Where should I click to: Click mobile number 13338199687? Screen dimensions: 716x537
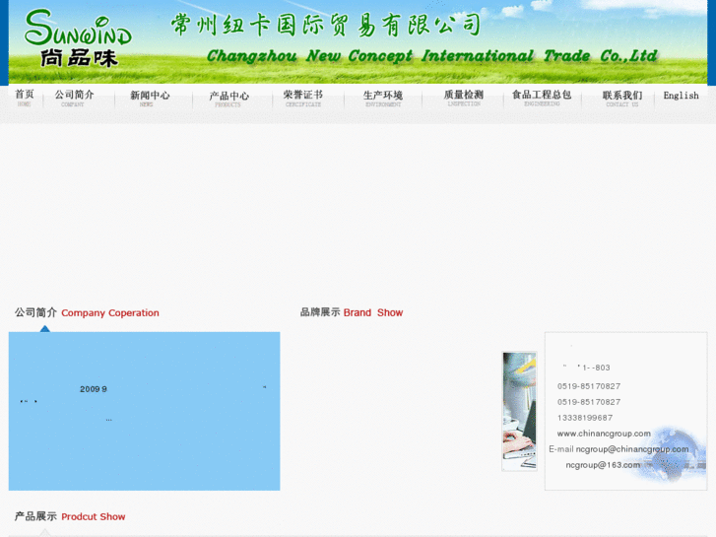[585, 418]
